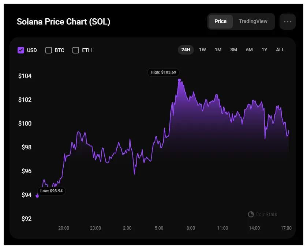Click the purple dot at the chart's lowest point
Image resolution: width=307 pixels, height=249 pixels.
pyautogui.click(x=37, y=196)
